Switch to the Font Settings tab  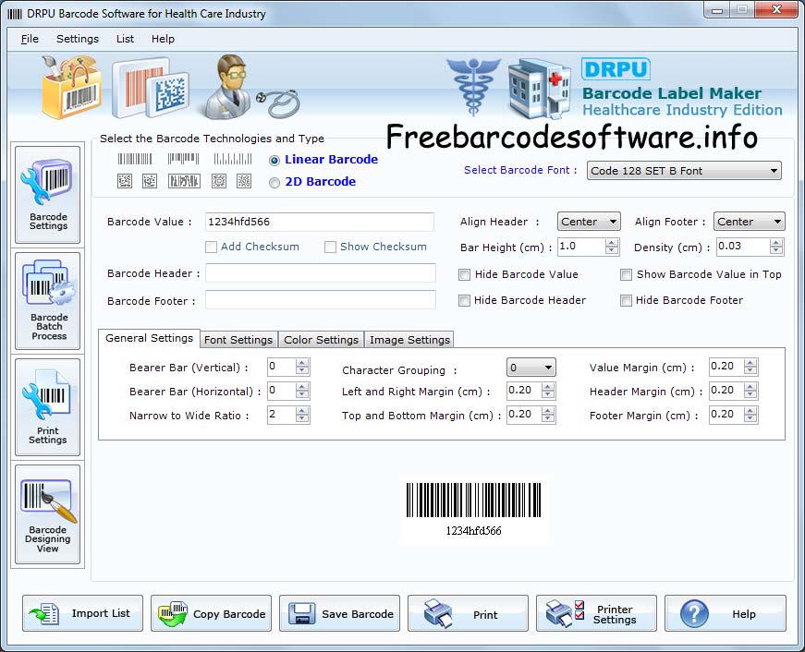[238, 340]
